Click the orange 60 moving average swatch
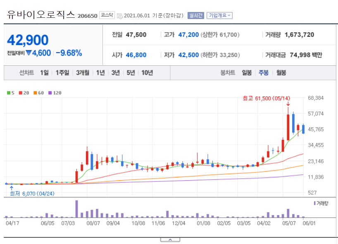 coord(36,93)
